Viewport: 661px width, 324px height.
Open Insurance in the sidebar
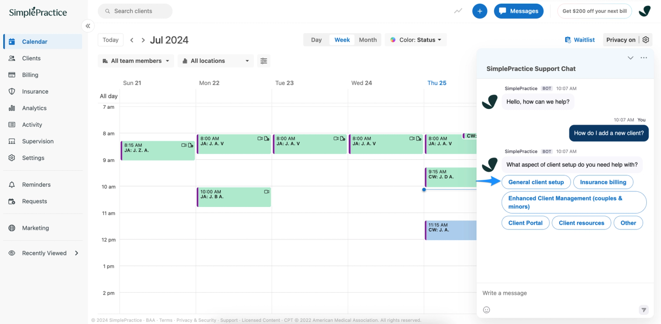[43, 91]
